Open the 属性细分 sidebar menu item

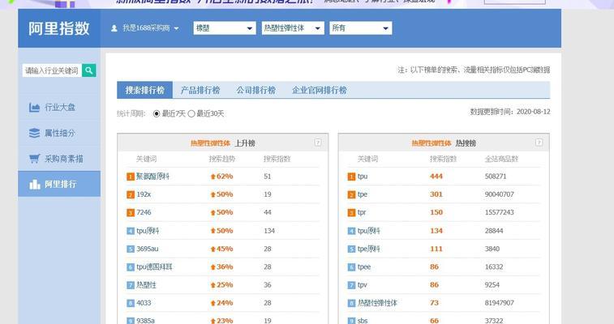[59, 133]
